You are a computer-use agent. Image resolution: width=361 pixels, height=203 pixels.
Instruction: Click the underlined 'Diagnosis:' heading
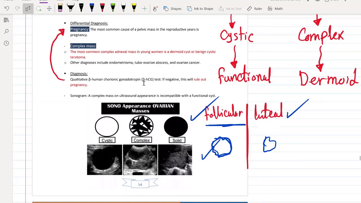79,74
